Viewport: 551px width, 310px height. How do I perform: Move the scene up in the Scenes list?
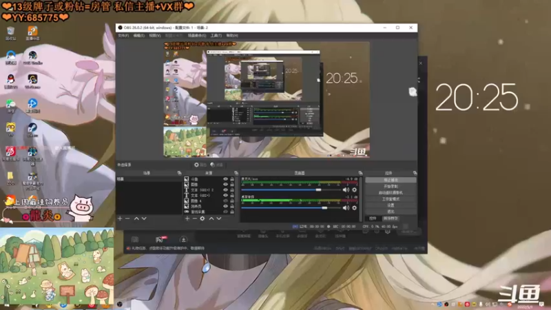coord(136,218)
